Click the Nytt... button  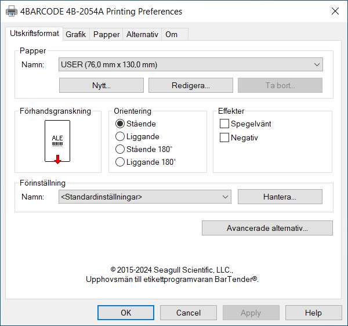101,85
